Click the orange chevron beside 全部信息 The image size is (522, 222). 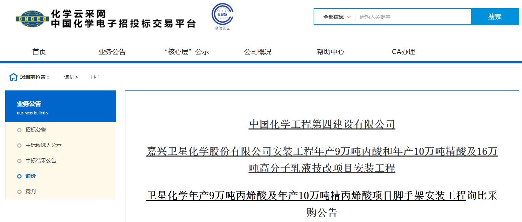tap(349, 17)
